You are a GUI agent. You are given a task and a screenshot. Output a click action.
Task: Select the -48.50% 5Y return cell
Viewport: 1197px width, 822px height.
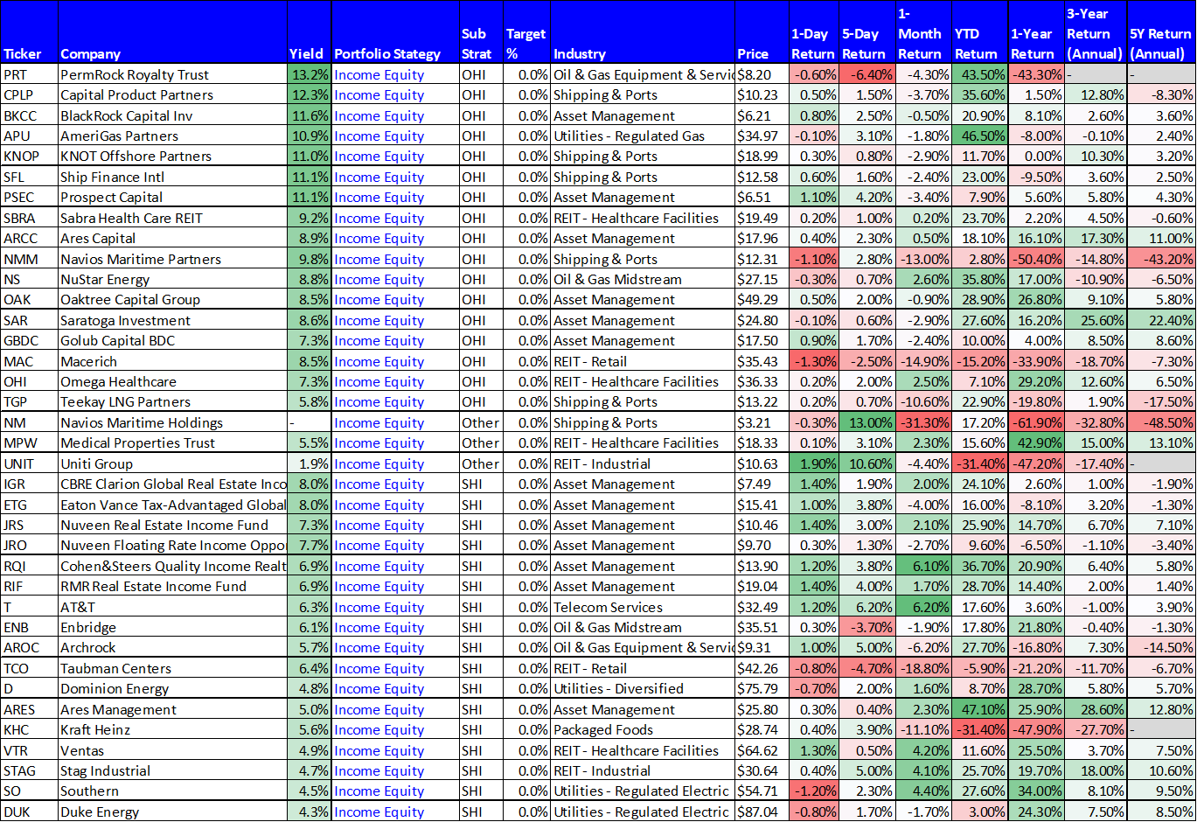pyautogui.click(x=1161, y=422)
